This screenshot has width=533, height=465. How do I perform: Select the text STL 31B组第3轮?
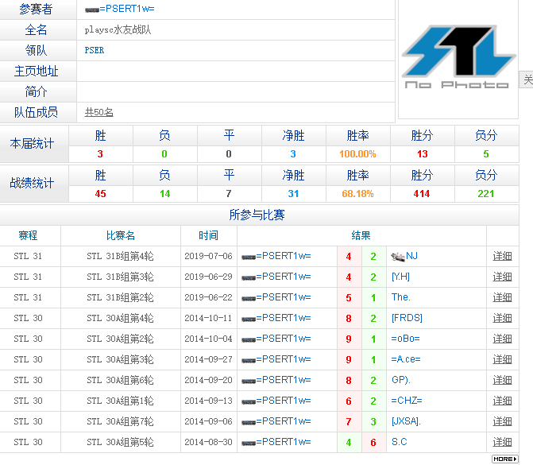[x=120, y=277]
